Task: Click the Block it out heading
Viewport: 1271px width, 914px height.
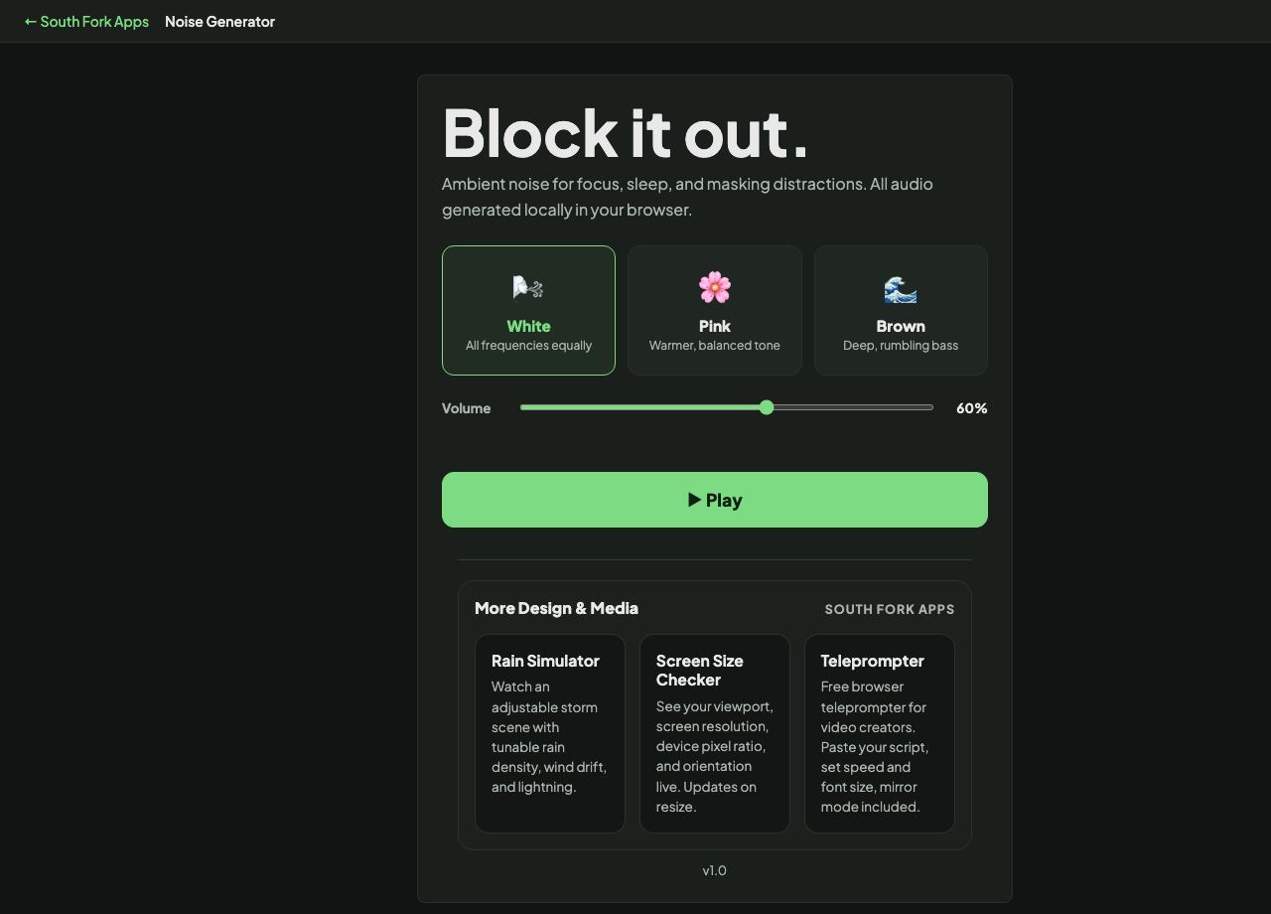Action: [x=626, y=133]
